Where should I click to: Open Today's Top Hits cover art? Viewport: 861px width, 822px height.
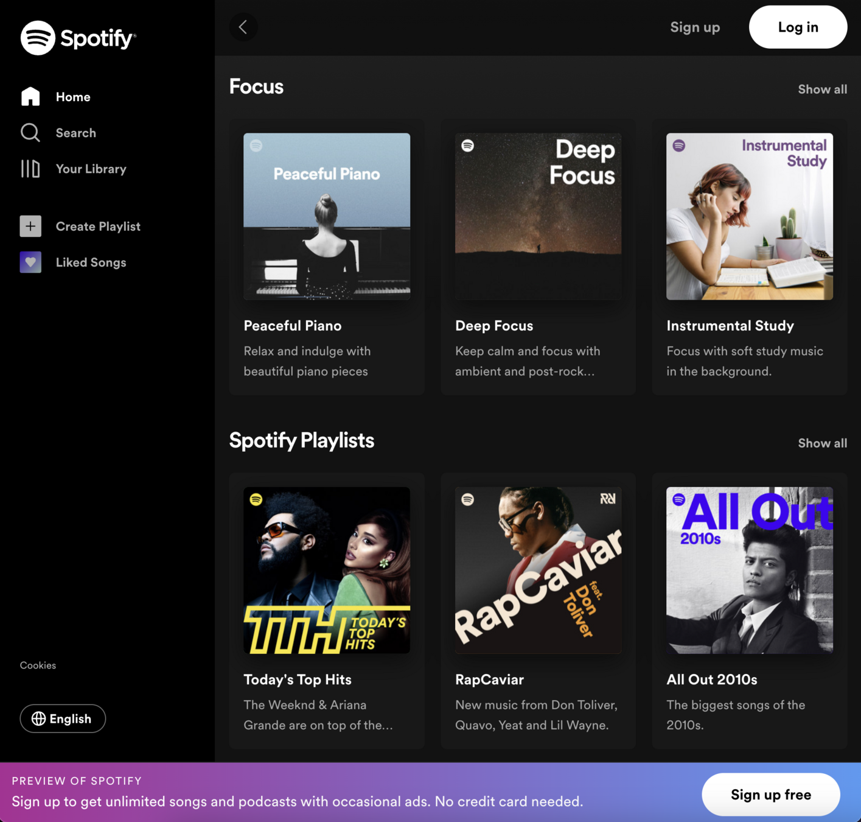coord(327,570)
